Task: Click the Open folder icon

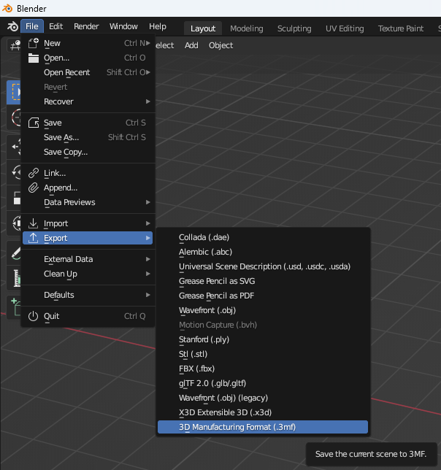Action: tap(33, 58)
